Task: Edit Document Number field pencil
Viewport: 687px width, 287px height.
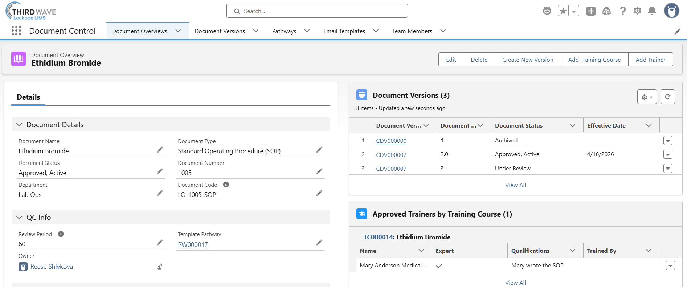Action: click(x=319, y=171)
